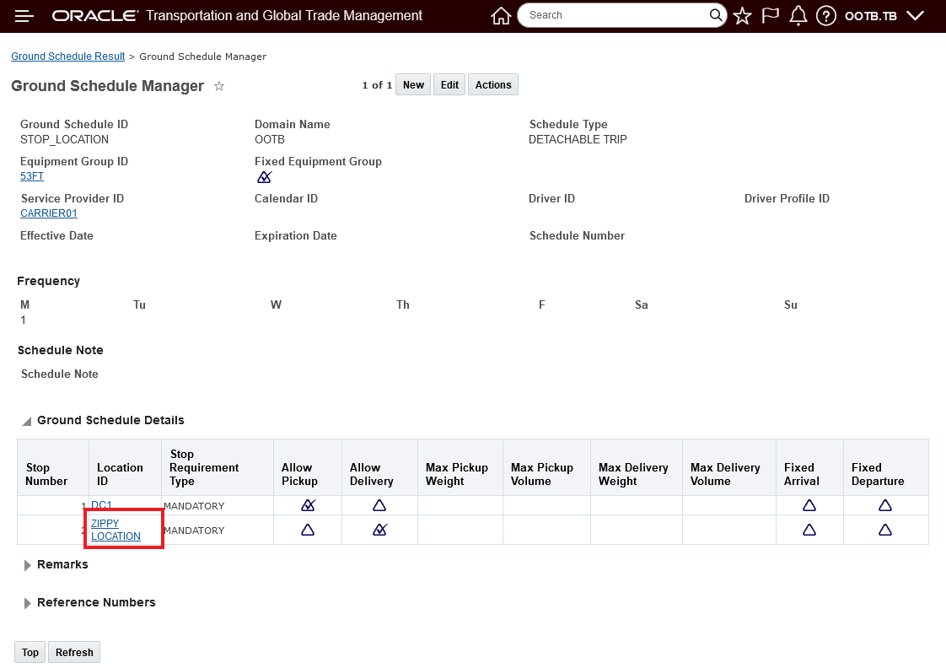Toggle Allow Pickup indicator for DC1 stop

click(309, 505)
